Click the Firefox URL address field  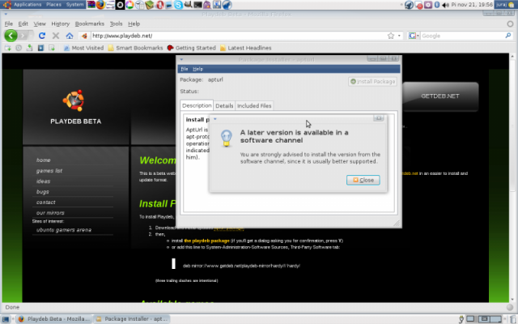[238, 36]
